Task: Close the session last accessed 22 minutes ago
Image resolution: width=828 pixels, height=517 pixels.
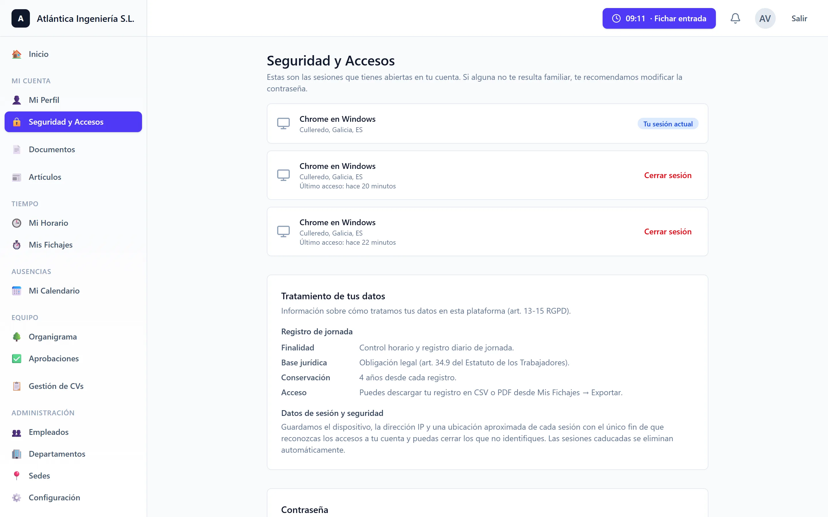Action: pyautogui.click(x=668, y=232)
